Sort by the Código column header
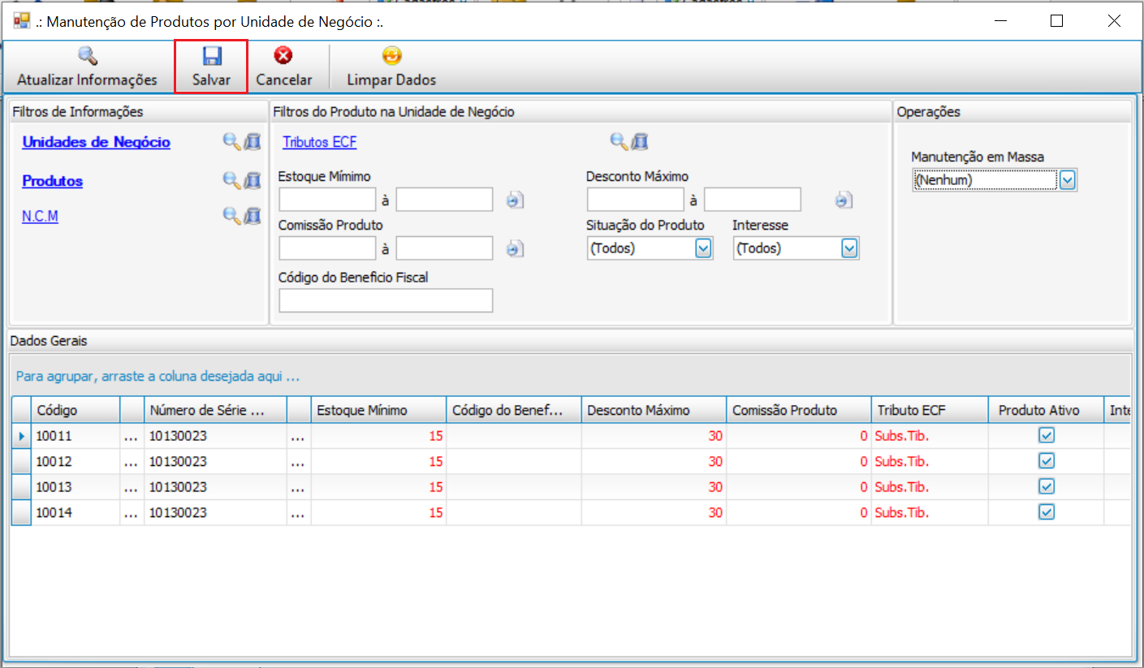This screenshot has width=1144, height=668. point(76,410)
